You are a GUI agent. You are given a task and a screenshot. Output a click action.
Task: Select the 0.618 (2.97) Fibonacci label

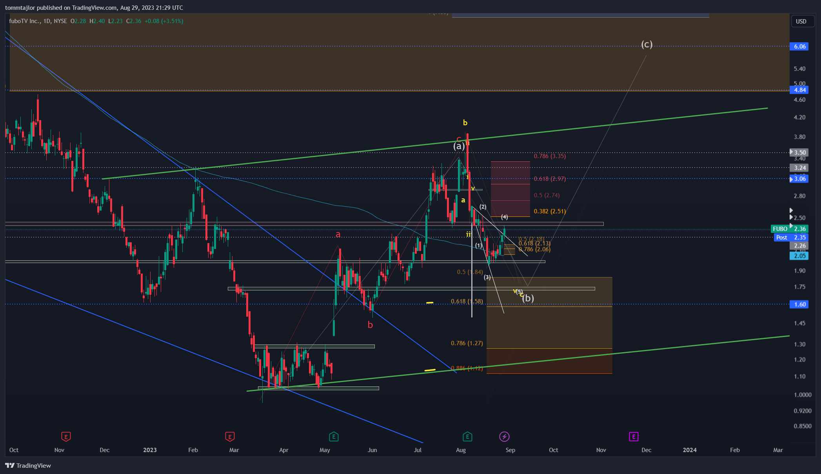coord(550,179)
